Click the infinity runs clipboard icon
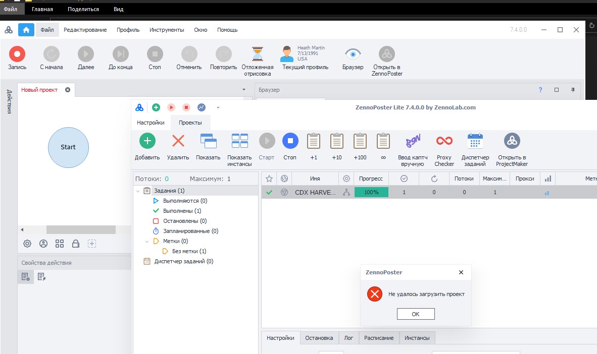 click(x=383, y=141)
